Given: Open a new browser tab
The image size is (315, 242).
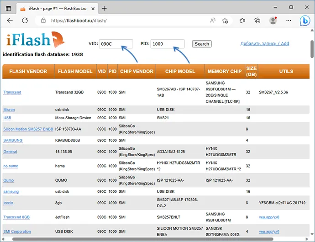Looking at the screenshot, I should (x=104, y=8).
